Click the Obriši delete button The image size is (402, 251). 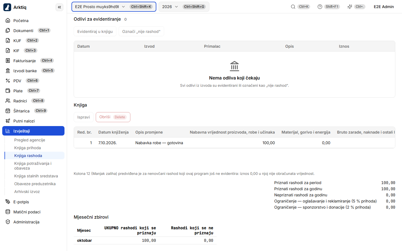(x=113, y=117)
